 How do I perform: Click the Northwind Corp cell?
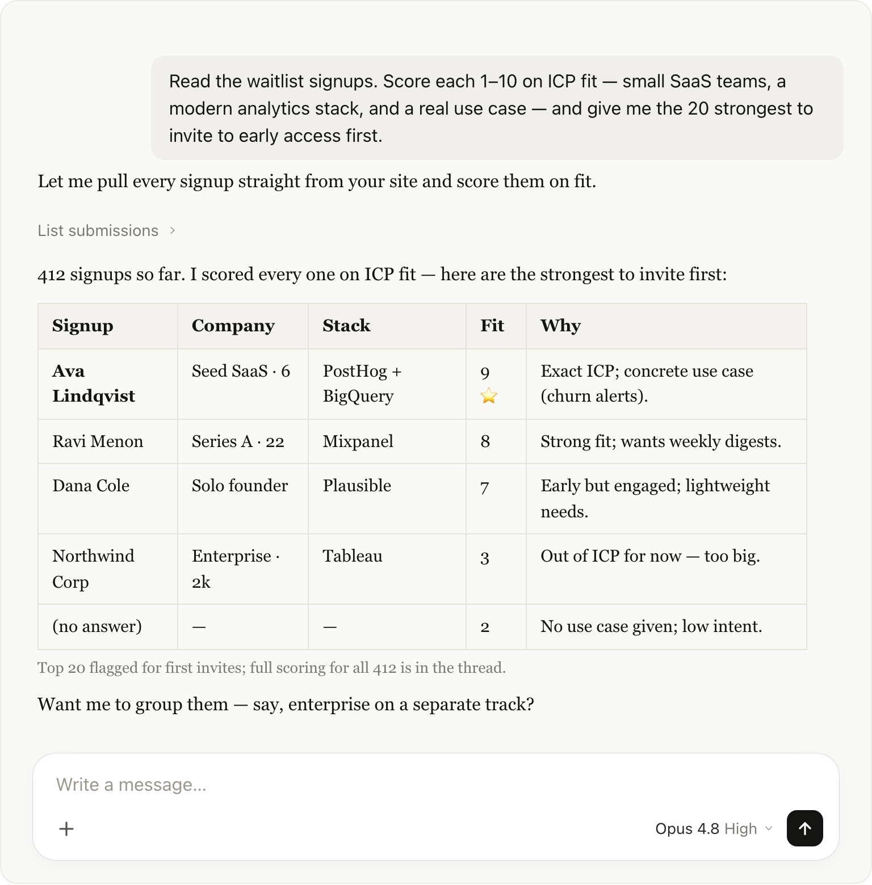pos(108,568)
